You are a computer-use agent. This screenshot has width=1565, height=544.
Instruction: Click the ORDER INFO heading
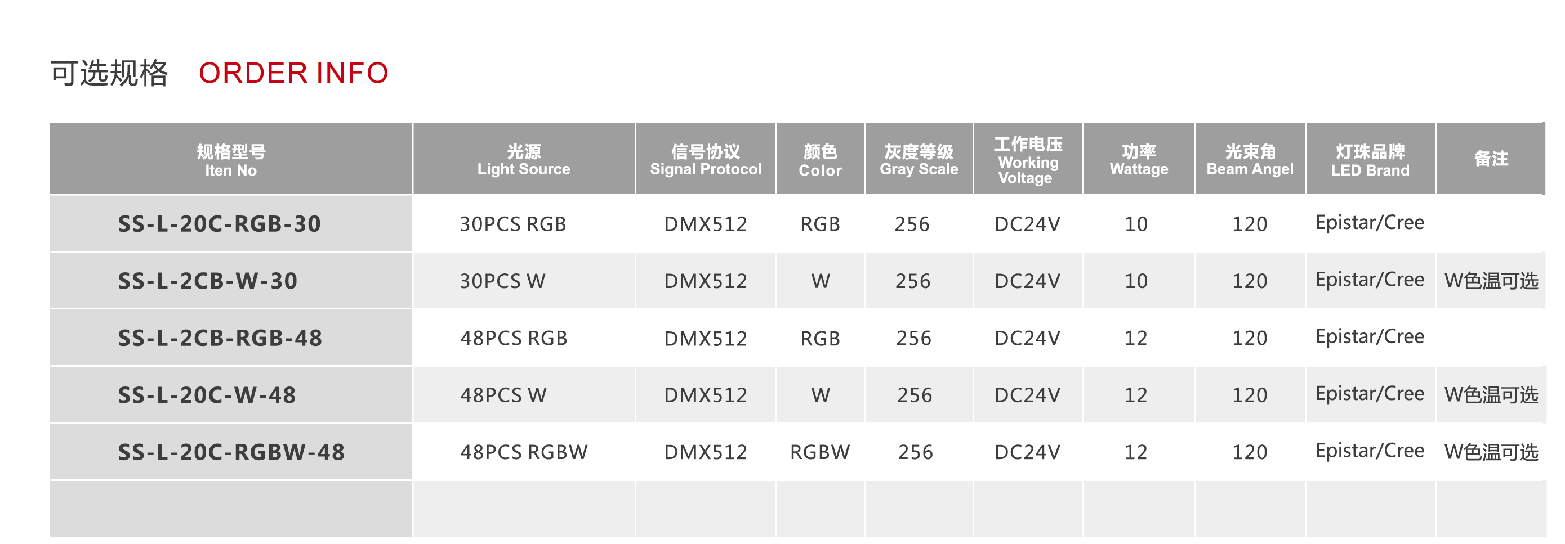(x=293, y=73)
